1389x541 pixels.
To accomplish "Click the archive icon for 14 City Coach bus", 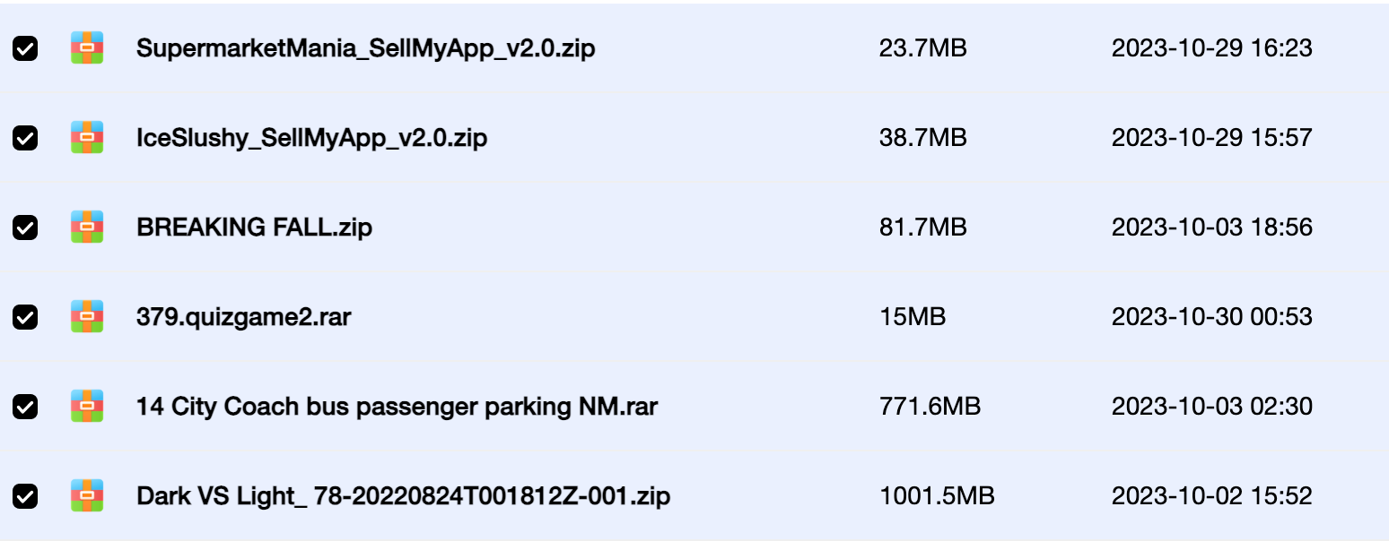I will click(x=87, y=406).
